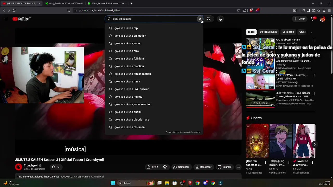Open the Crunchyroll channel name link

point(31,165)
